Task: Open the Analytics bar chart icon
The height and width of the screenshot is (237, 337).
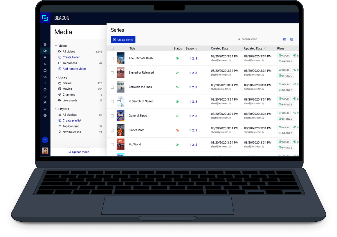Action: click(x=45, y=83)
